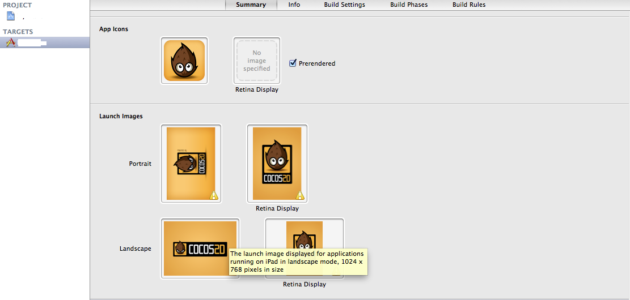Switch to the Summary tab
Image resolution: width=630 pixels, height=300 pixels.
point(251,5)
